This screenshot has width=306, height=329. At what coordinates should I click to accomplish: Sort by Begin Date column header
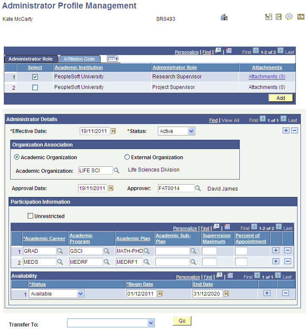[140, 284]
